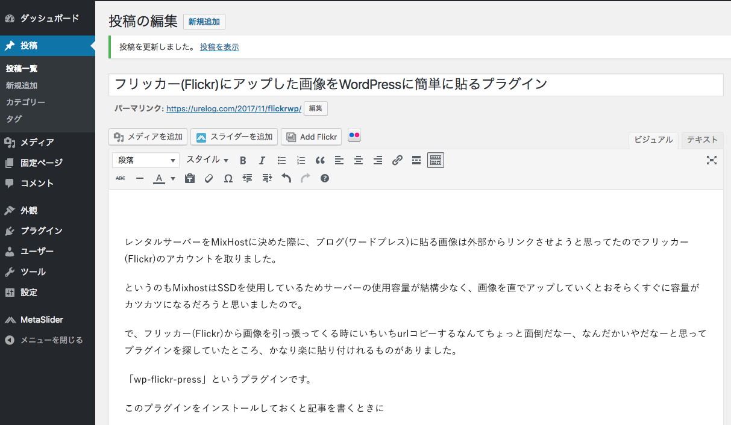
Task: Click the メディアを追加 button
Action: [148, 137]
